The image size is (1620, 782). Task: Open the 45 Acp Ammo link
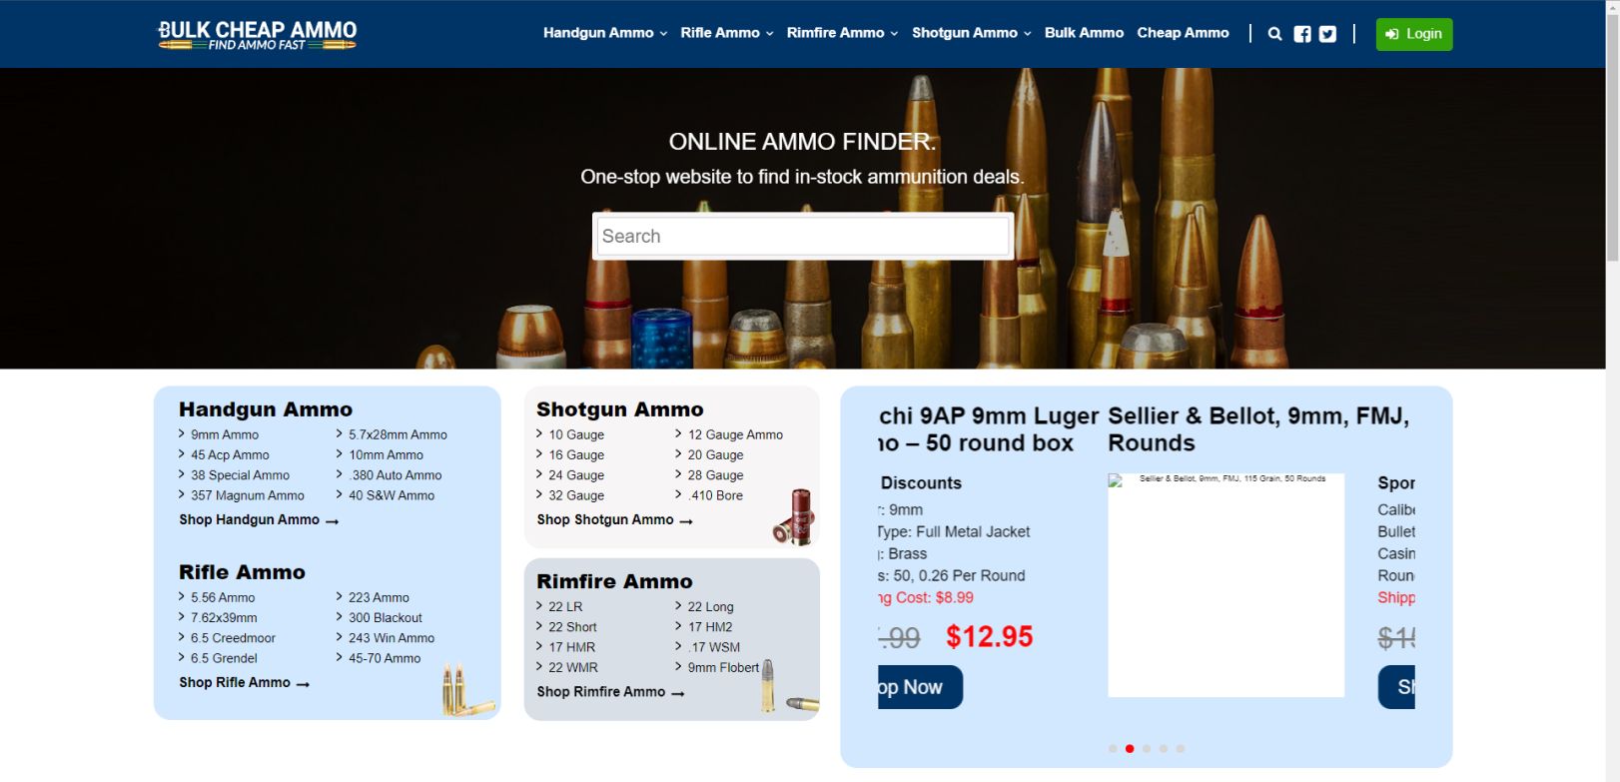point(230,454)
